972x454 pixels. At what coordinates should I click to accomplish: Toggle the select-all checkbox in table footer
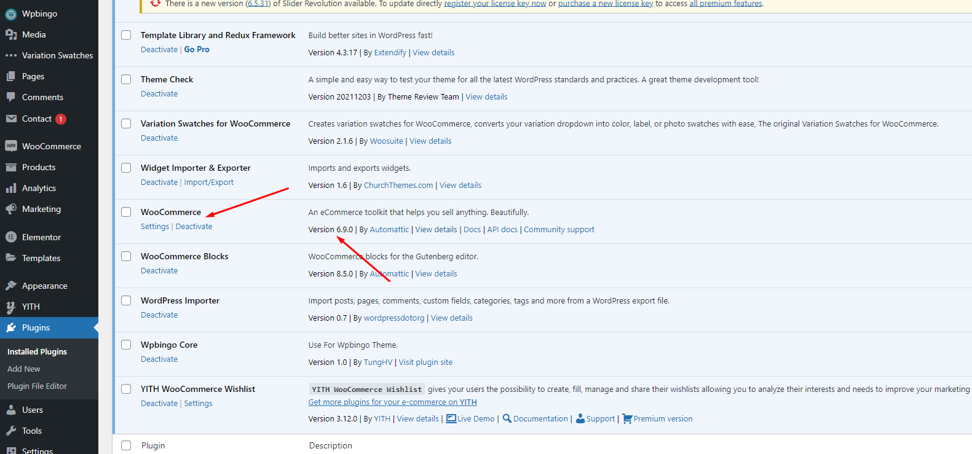pyautogui.click(x=126, y=445)
